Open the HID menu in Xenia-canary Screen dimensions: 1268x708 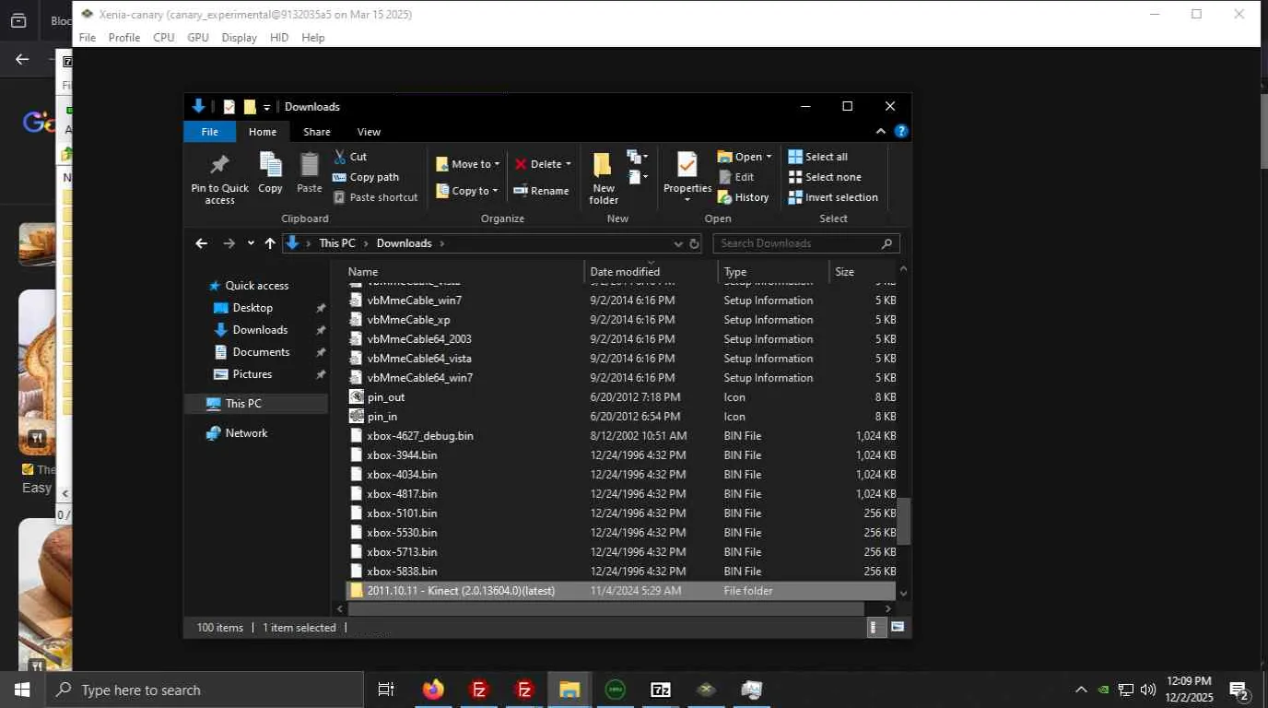tap(279, 38)
